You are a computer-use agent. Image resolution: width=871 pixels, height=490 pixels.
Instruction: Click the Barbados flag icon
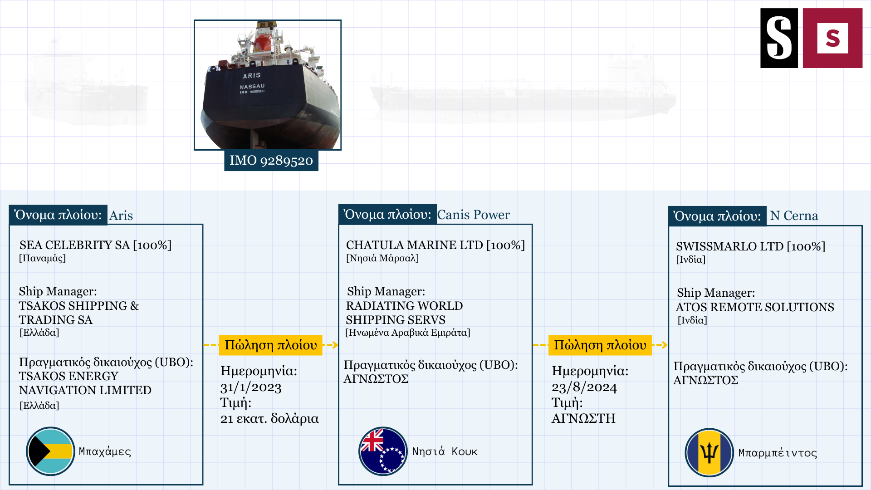[709, 452]
